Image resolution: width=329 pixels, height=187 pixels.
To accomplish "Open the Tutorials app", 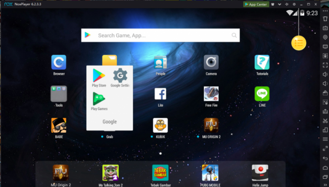I will pyautogui.click(x=262, y=62).
